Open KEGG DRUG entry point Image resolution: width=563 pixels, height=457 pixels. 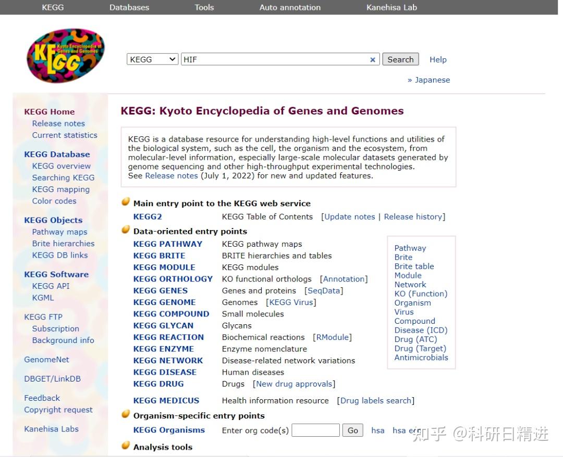pyautogui.click(x=158, y=384)
